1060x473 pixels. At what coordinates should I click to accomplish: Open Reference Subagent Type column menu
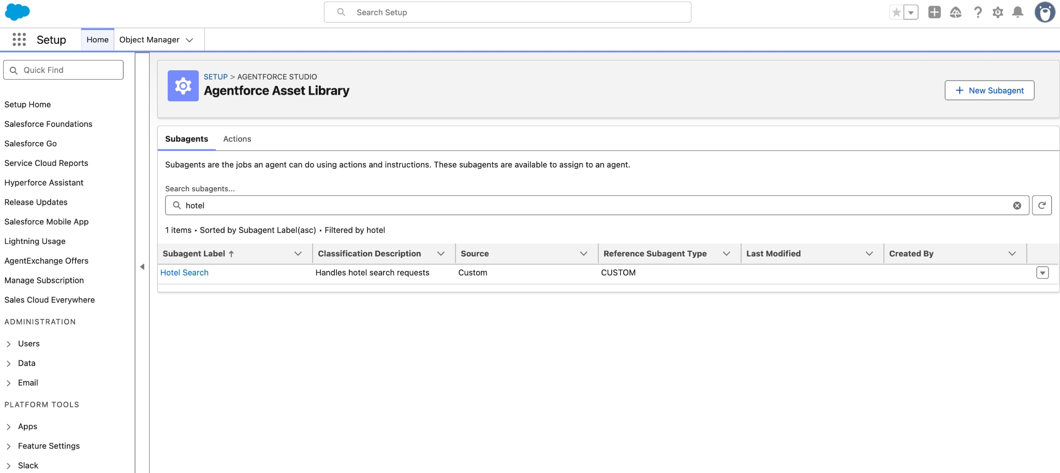(727, 254)
